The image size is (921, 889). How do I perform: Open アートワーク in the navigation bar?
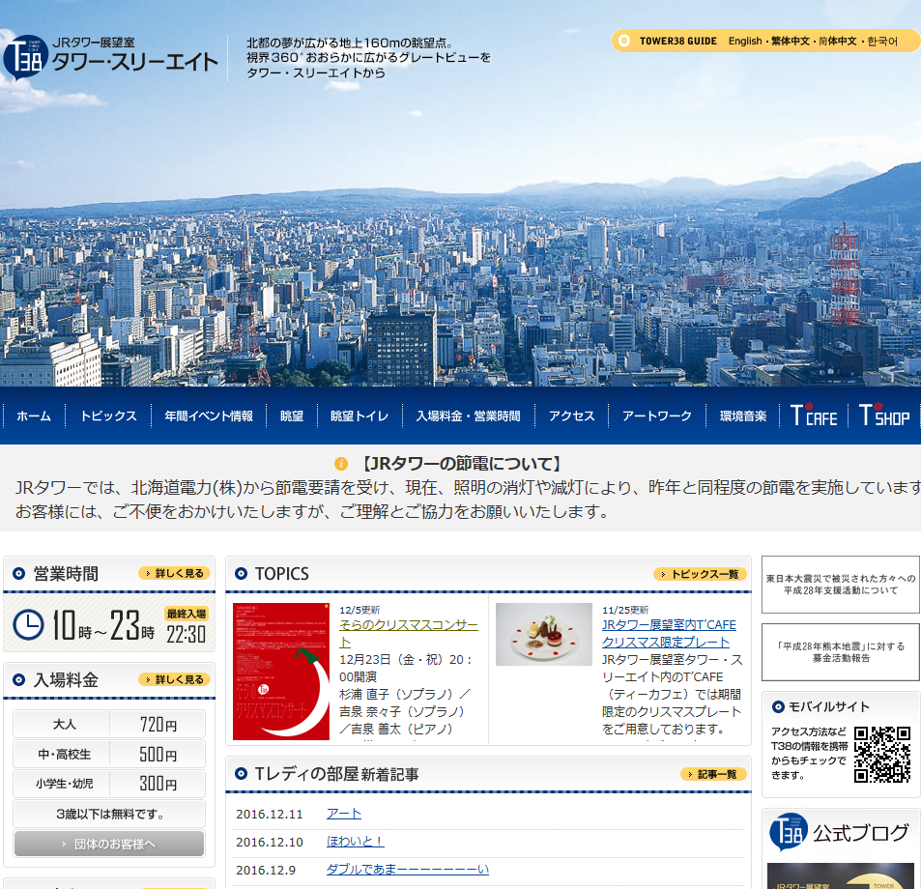pos(656,416)
